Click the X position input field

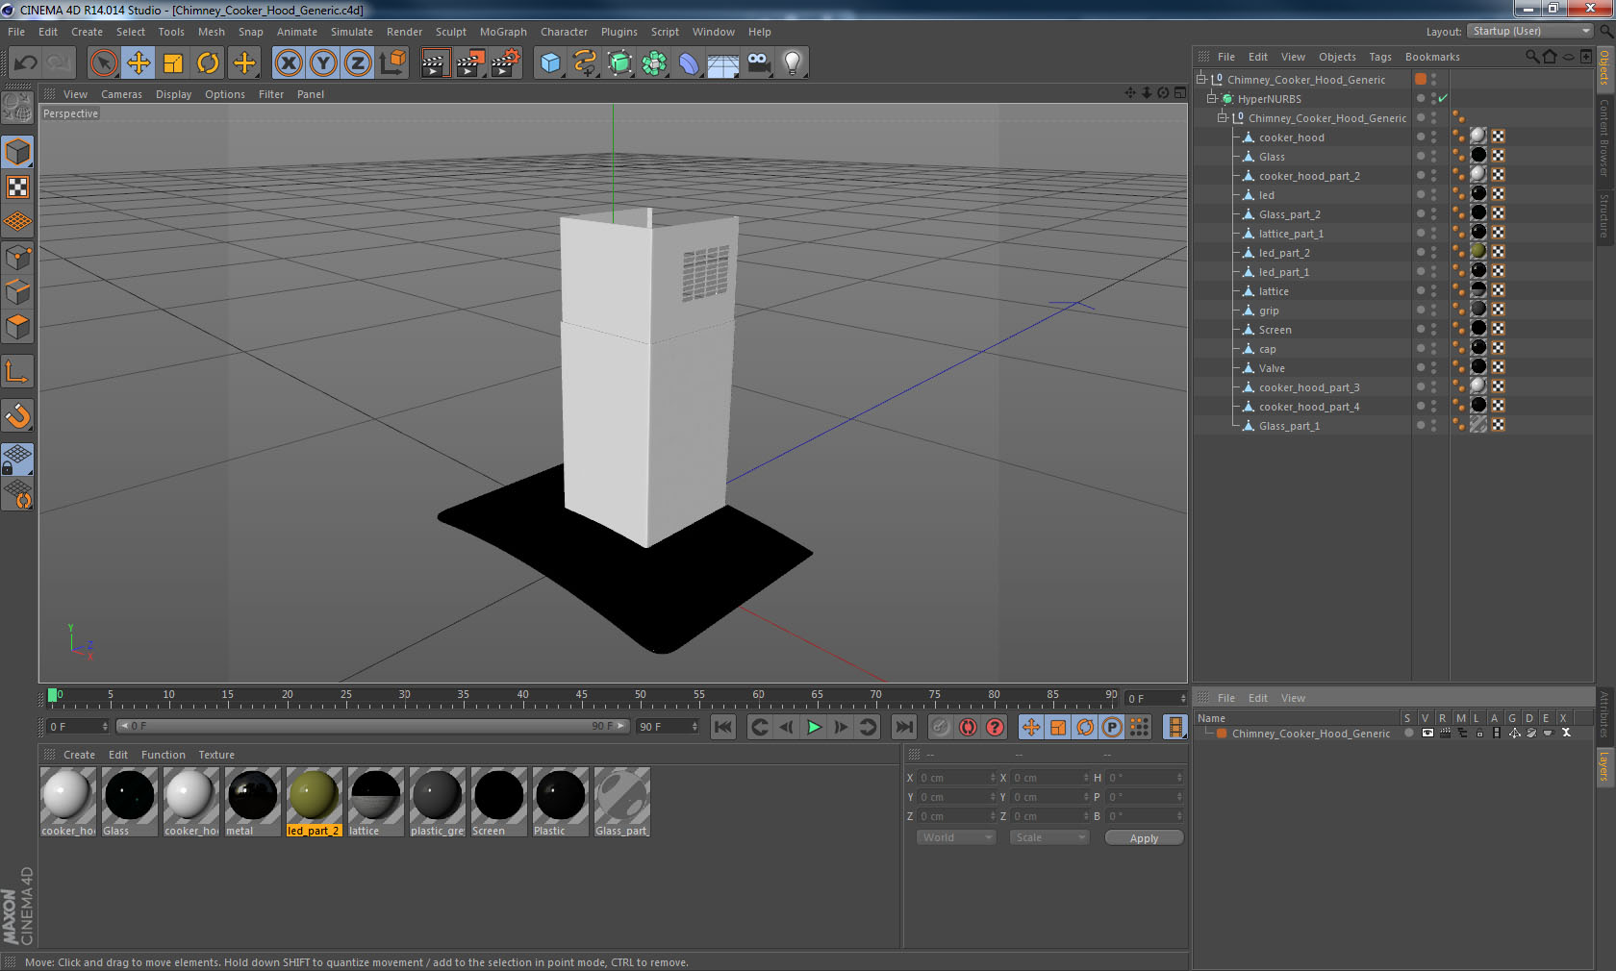pos(957,778)
